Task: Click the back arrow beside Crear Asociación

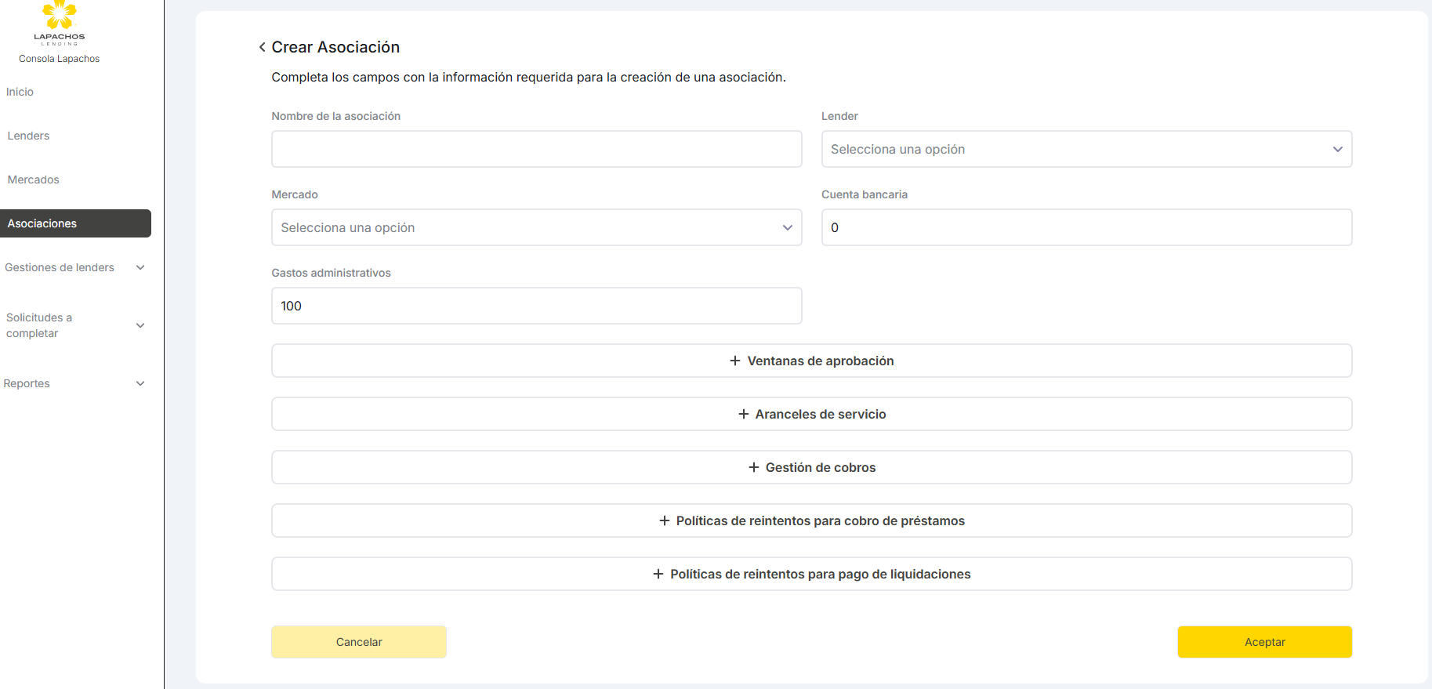Action: [x=262, y=48]
